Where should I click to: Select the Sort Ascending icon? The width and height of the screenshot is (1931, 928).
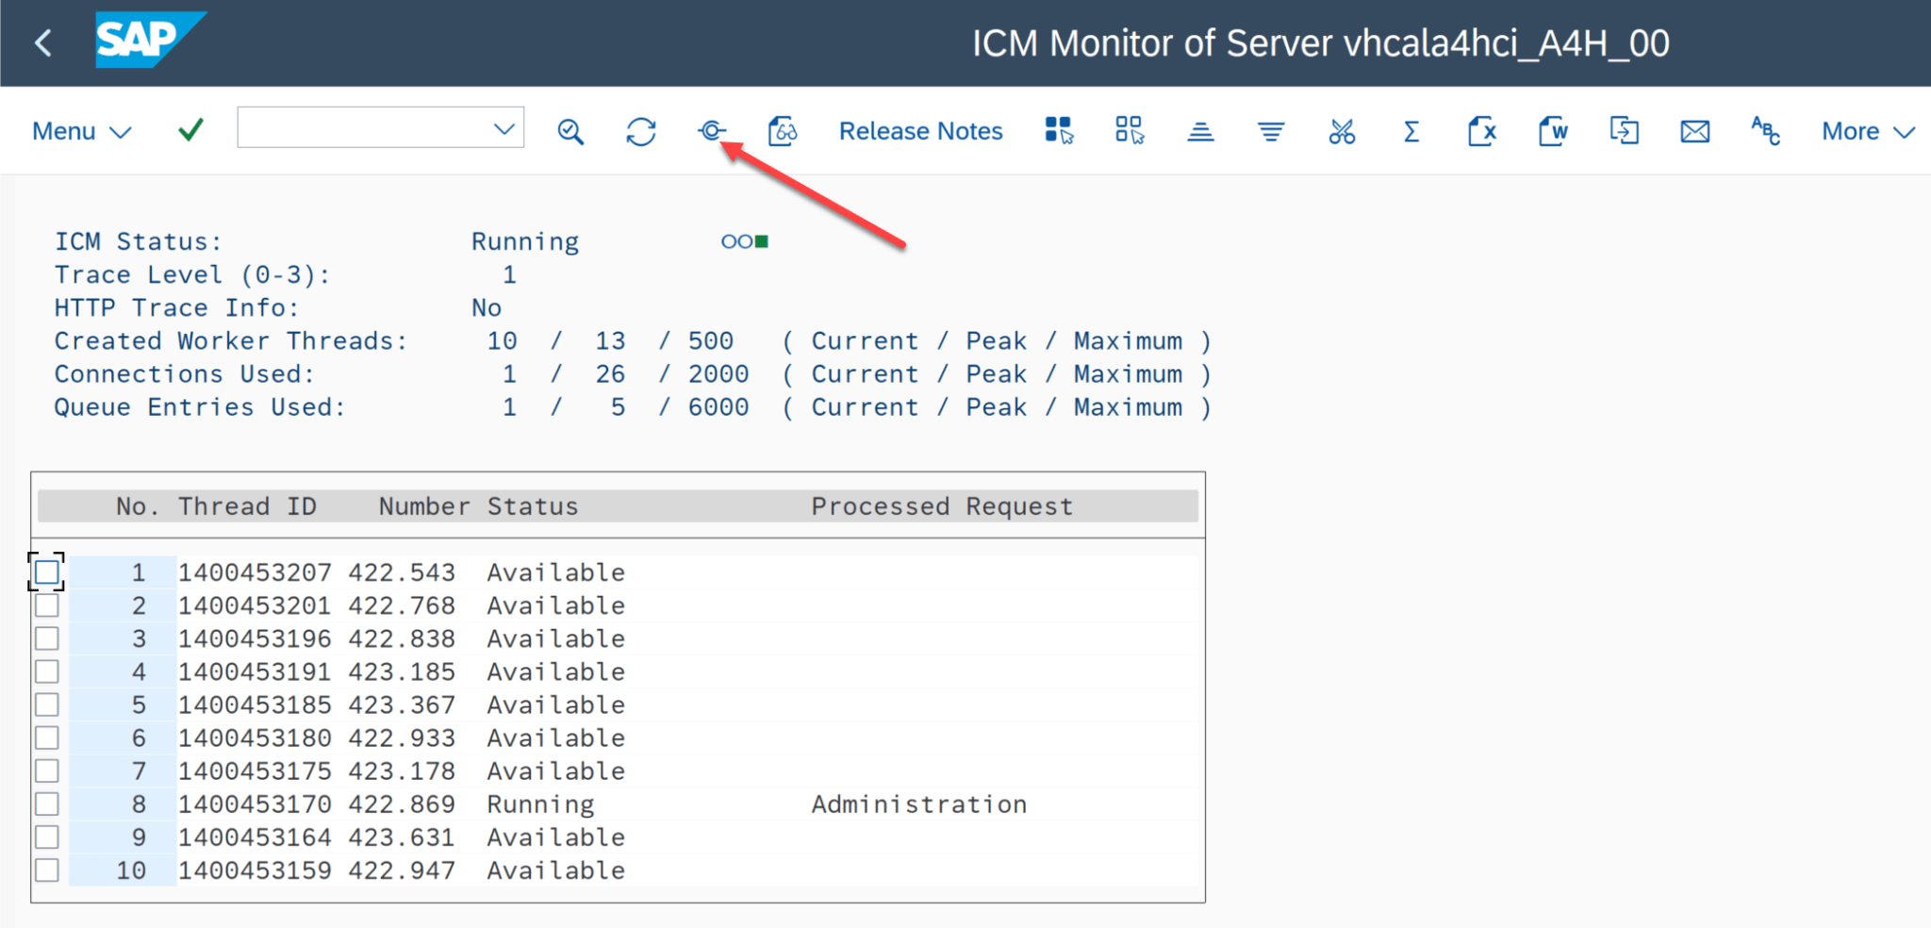[x=1199, y=131]
